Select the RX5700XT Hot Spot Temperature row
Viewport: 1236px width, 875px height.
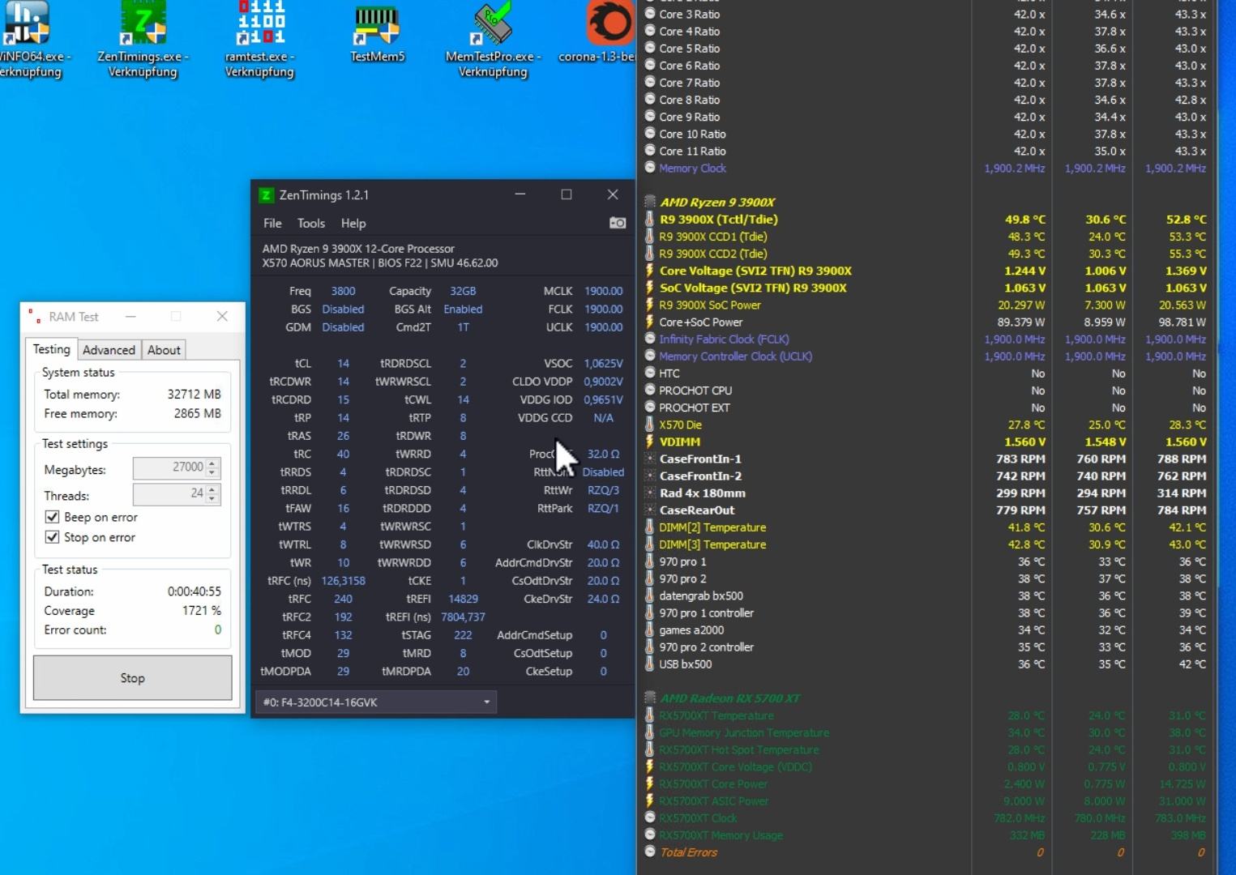[925, 749]
